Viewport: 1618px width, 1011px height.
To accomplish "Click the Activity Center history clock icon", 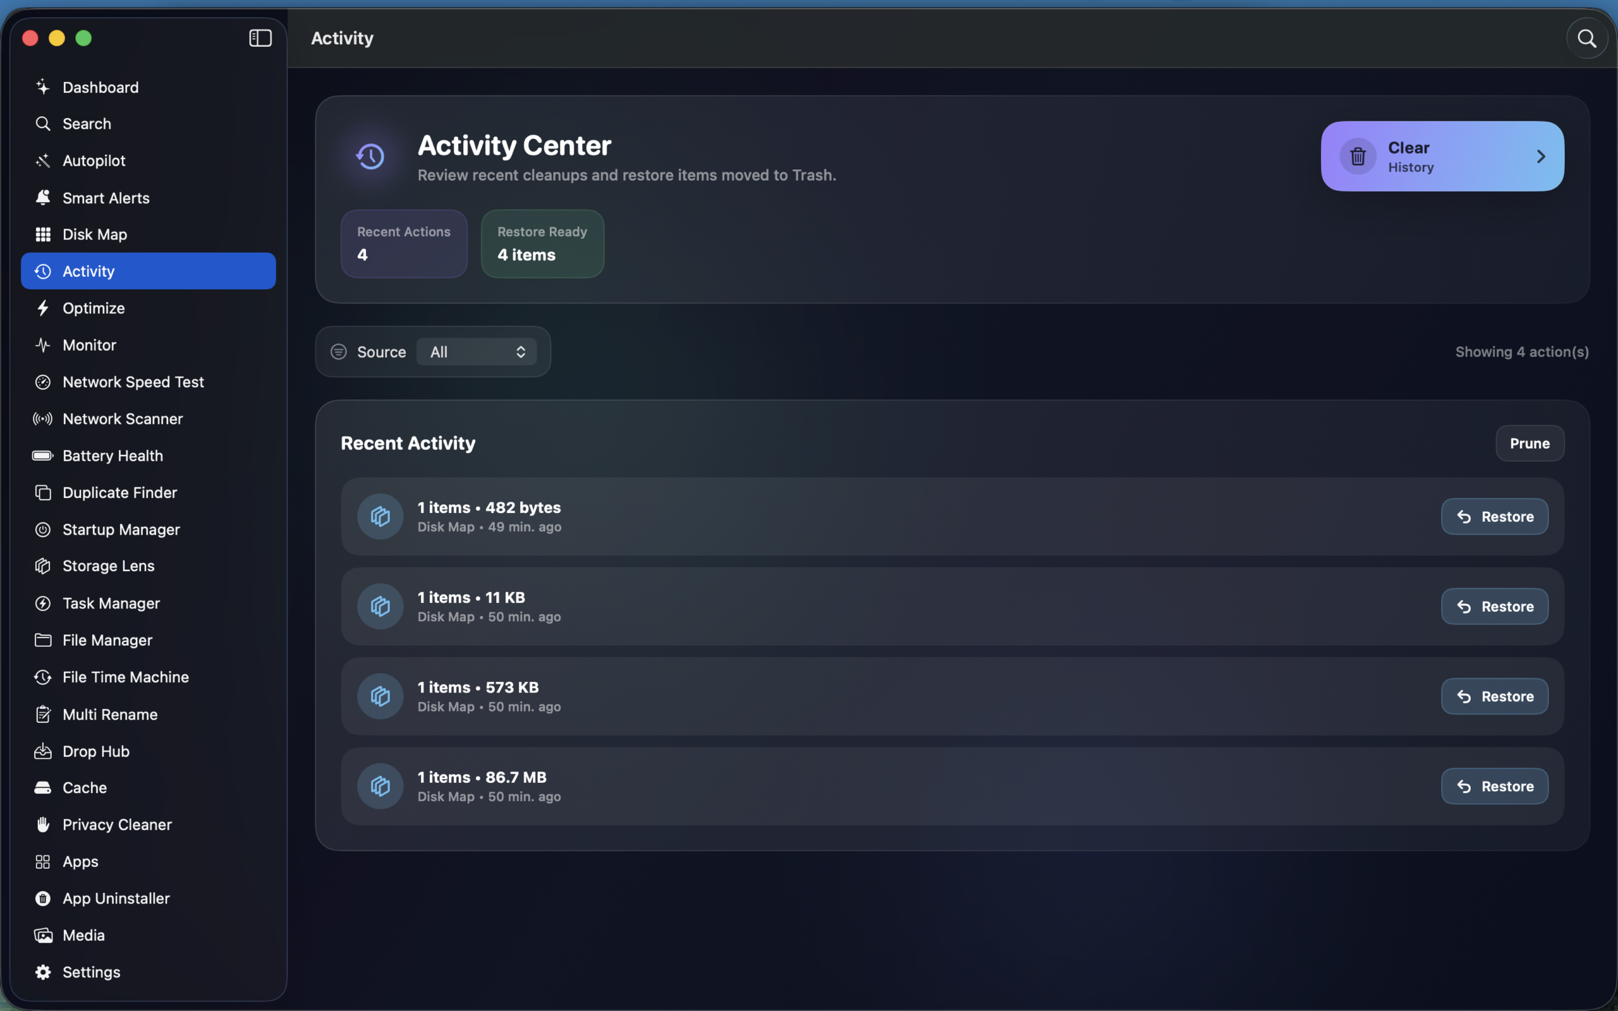I will click(370, 157).
